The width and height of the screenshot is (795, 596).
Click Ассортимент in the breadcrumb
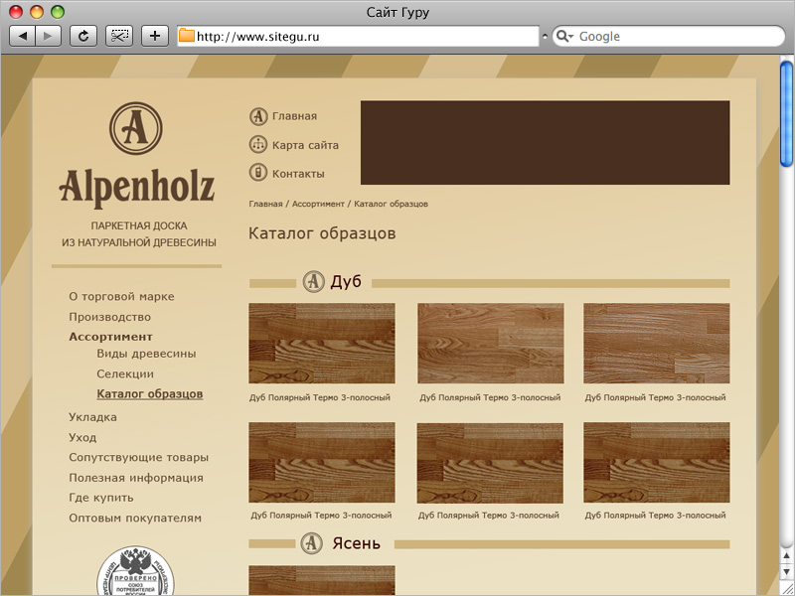point(318,204)
